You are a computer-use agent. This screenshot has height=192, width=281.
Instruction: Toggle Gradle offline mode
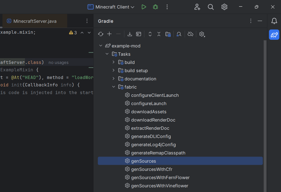(190, 34)
